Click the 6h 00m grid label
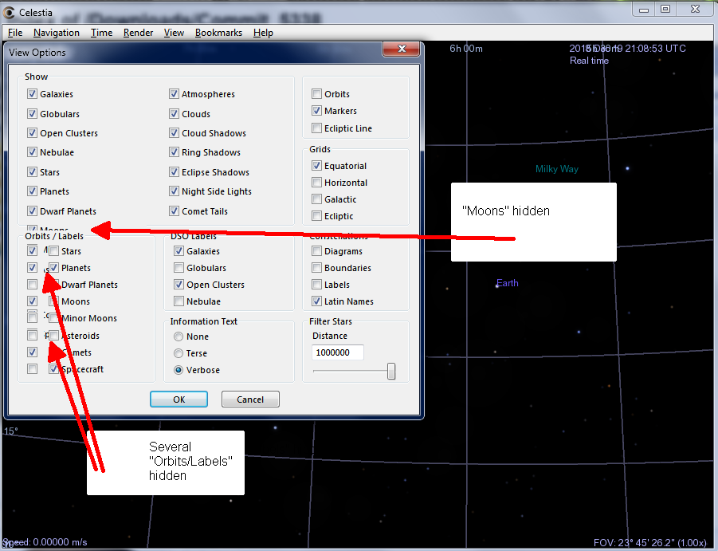718x551 pixels. (466, 49)
